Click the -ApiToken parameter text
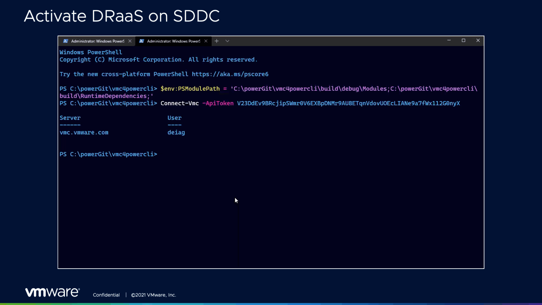The height and width of the screenshot is (305, 542). pyautogui.click(x=218, y=103)
